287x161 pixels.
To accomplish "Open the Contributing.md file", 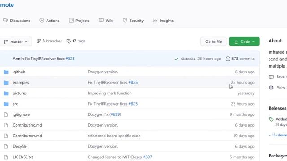I will pos(27,125).
